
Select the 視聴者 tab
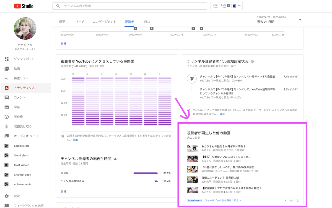(129, 22)
